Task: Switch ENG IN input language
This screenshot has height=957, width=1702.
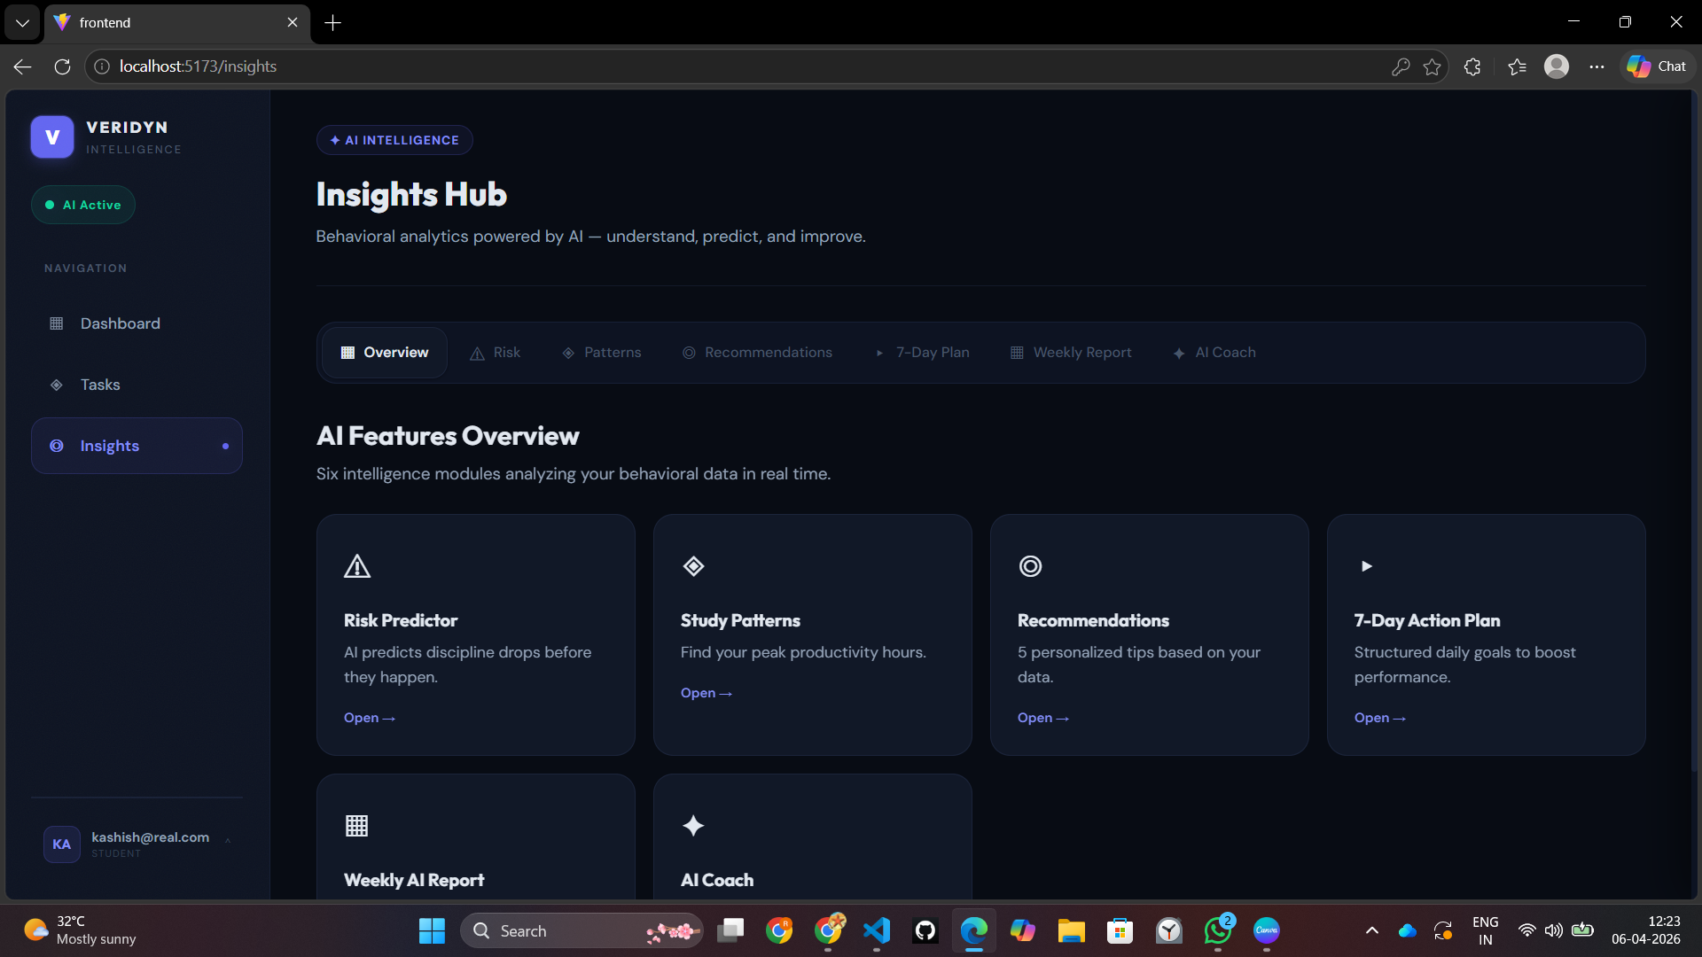Action: click(x=1486, y=930)
